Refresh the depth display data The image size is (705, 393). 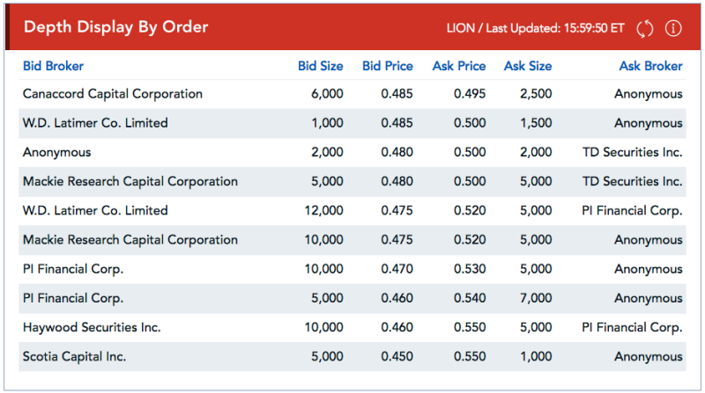click(x=645, y=29)
